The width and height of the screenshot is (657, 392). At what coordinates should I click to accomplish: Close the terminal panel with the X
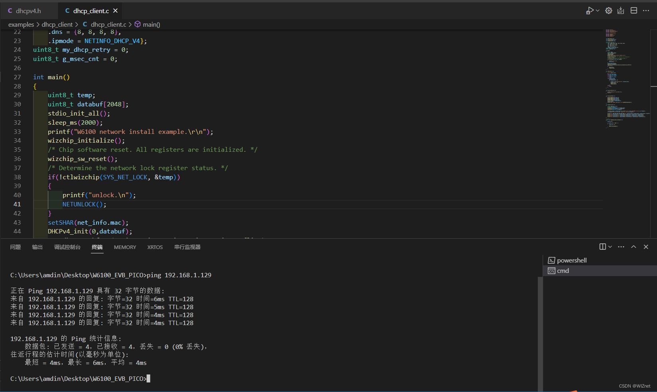click(646, 247)
